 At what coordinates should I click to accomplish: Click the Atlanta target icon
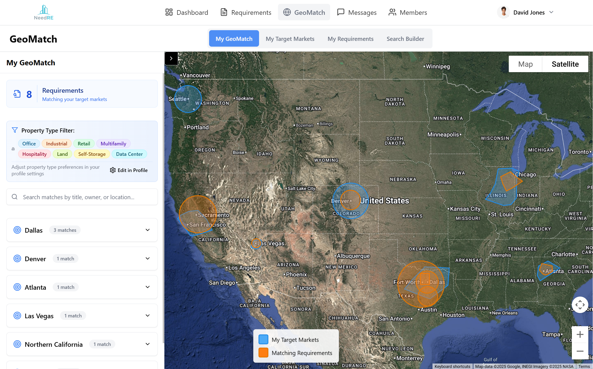[x=17, y=287]
